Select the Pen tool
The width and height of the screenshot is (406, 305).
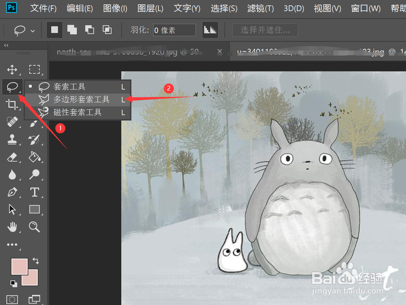pyautogui.click(x=12, y=192)
